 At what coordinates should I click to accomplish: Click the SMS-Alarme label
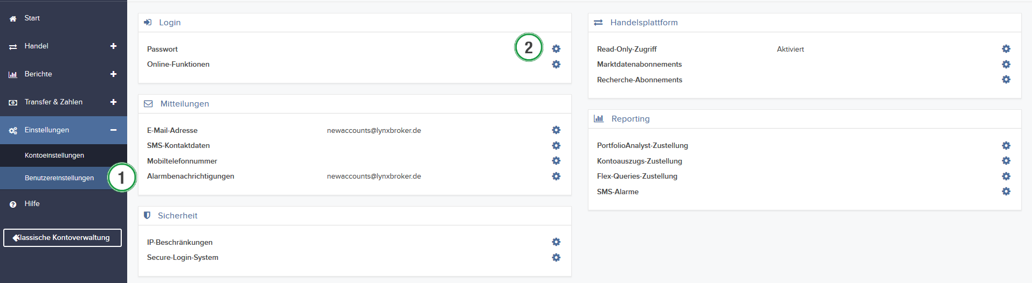coord(618,192)
